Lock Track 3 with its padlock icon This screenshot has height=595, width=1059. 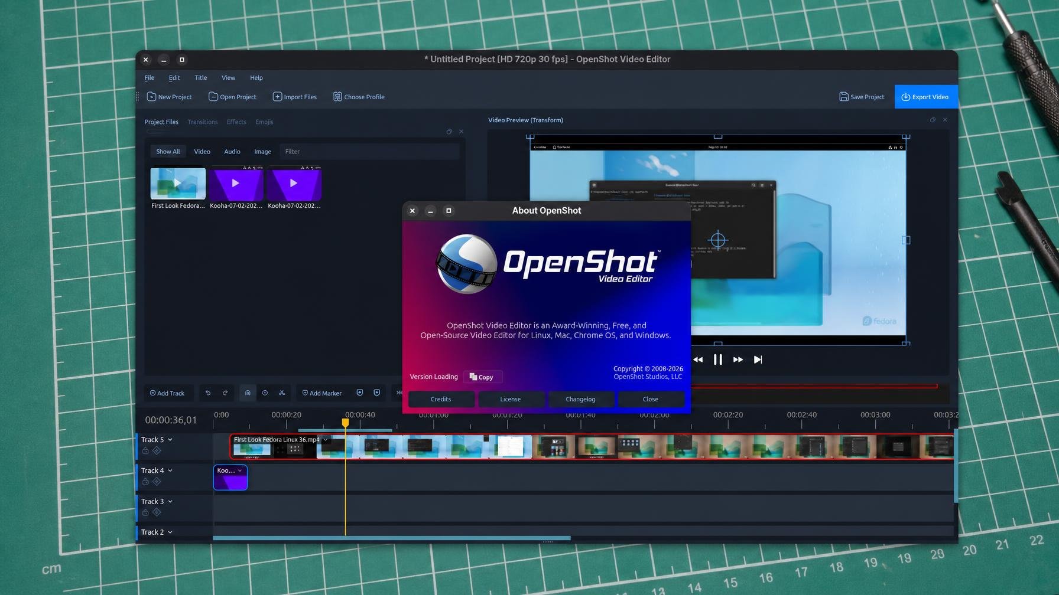(x=145, y=512)
